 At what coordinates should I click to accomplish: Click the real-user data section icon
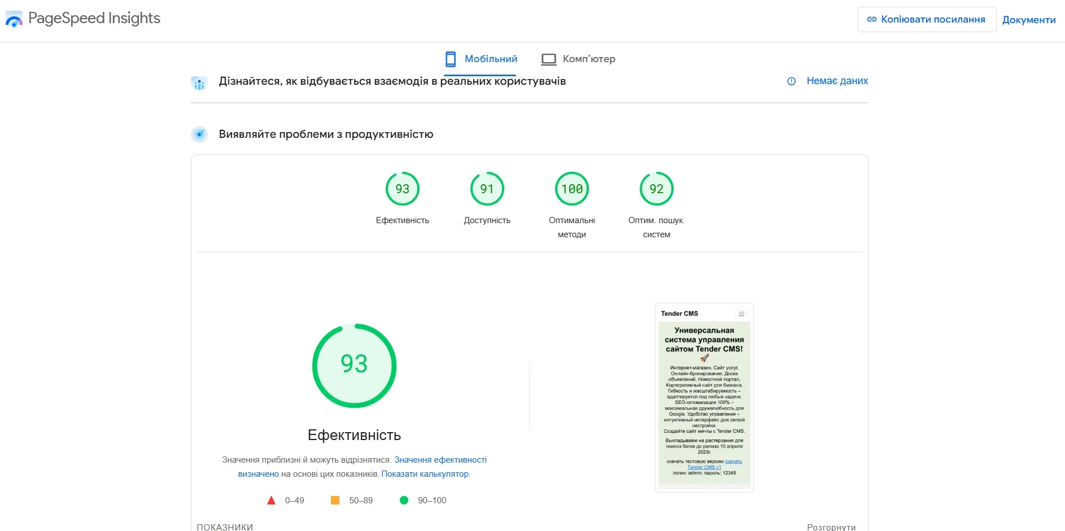[x=199, y=81]
